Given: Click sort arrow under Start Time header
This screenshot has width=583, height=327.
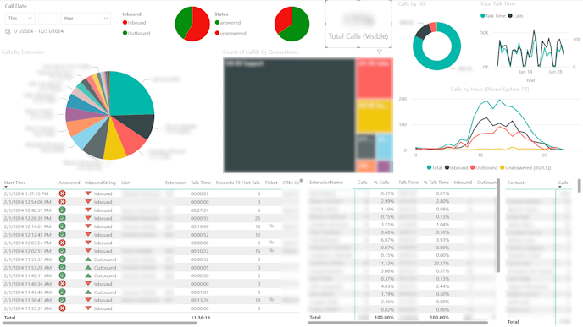Looking at the screenshot, I should 6,187.
